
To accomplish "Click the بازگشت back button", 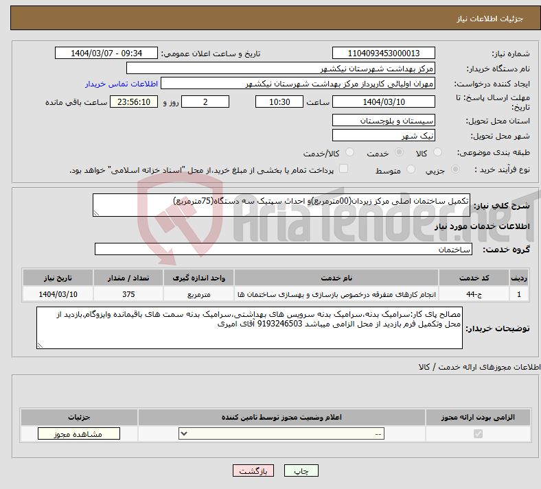I will coord(253,470).
